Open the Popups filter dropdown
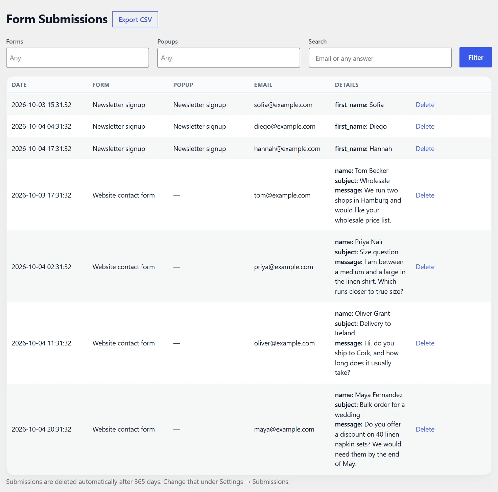Viewport: 498px width, 492px height. pyautogui.click(x=229, y=58)
